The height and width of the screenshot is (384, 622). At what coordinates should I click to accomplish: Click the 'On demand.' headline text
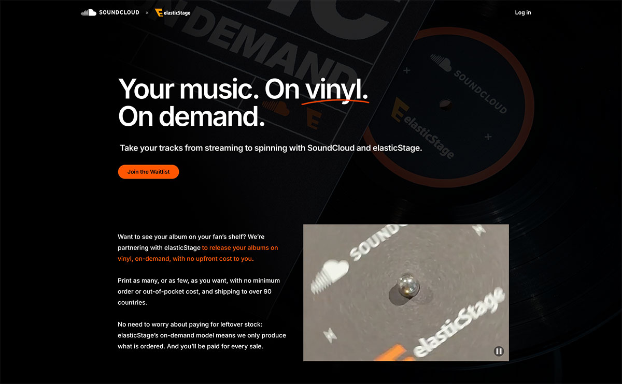point(192,116)
